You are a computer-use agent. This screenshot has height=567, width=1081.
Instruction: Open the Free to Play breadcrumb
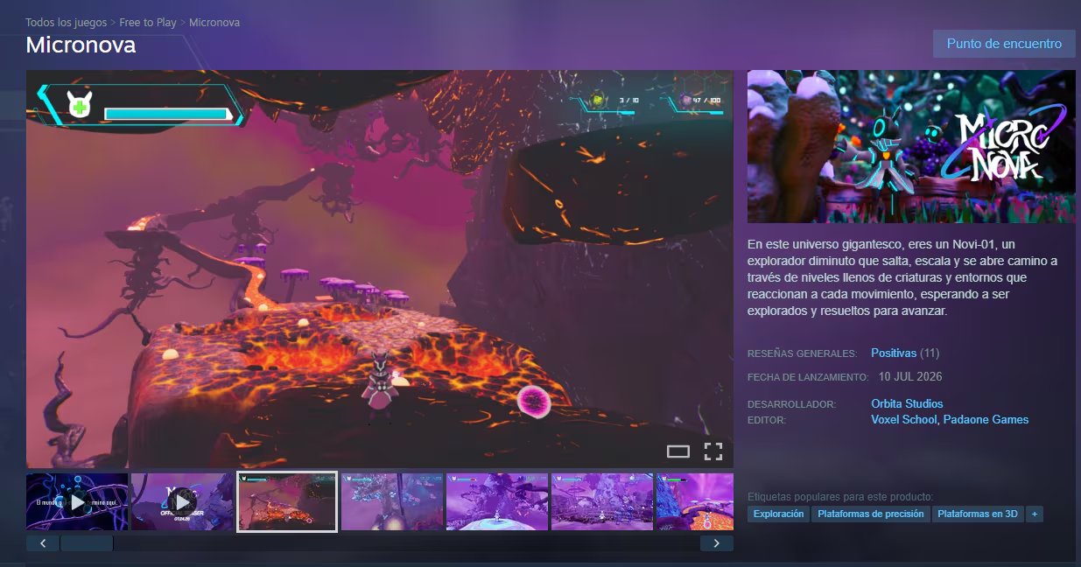coord(148,22)
